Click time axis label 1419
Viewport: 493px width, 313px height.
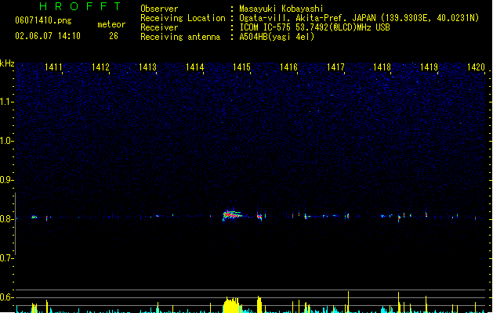pyautogui.click(x=429, y=67)
